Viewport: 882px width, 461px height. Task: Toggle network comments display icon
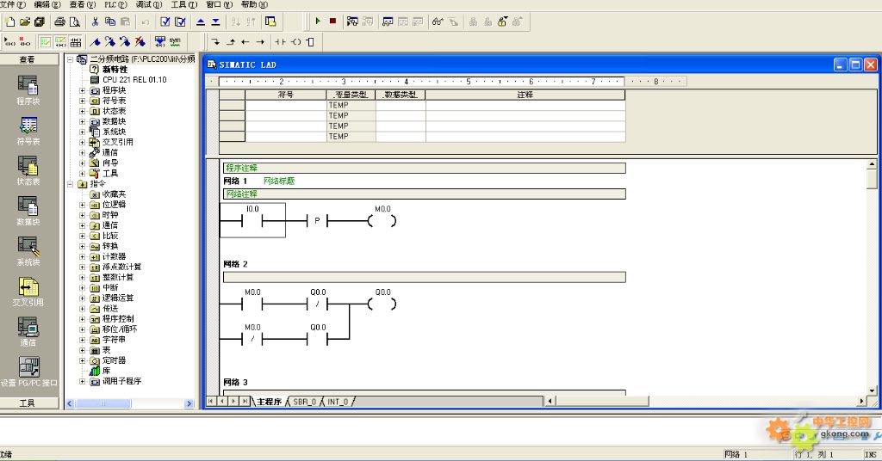(60, 41)
